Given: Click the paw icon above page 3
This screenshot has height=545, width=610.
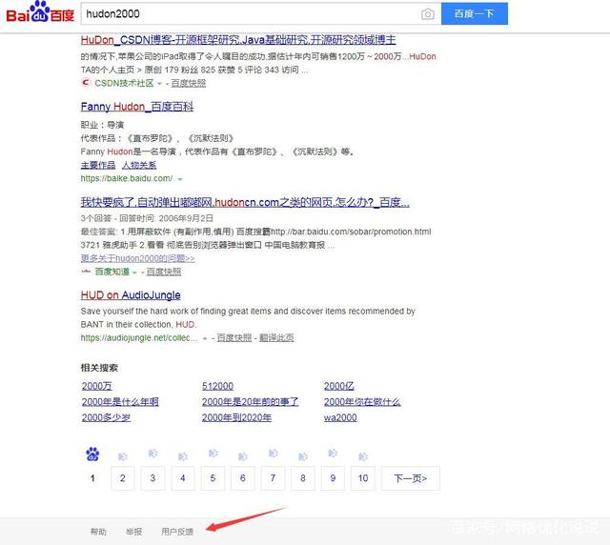Looking at the screenshot, I should [x=152, y=454].
